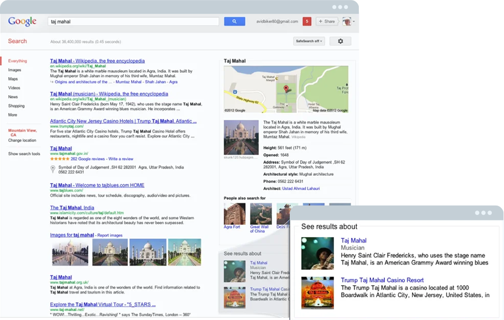Click the Shah Jahan sitelink
The width and height of the screenshot is (504, 320).
pos(155,82)
